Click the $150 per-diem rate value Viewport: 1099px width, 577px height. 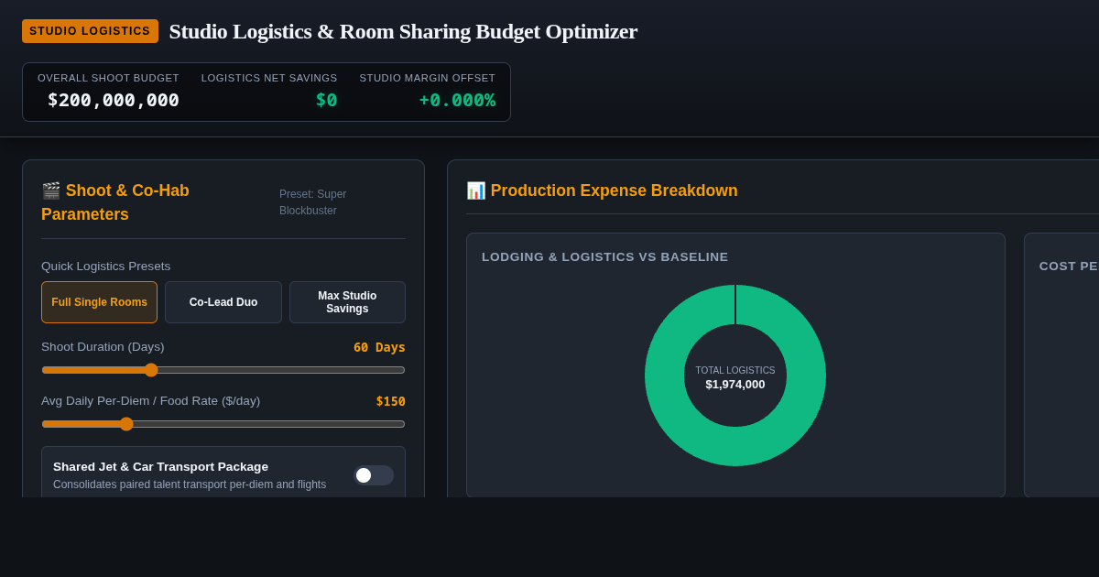pos(390,401)
